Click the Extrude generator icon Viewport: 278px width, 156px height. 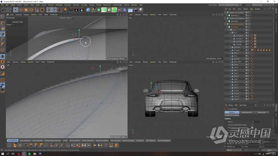[x=104, y=10]
